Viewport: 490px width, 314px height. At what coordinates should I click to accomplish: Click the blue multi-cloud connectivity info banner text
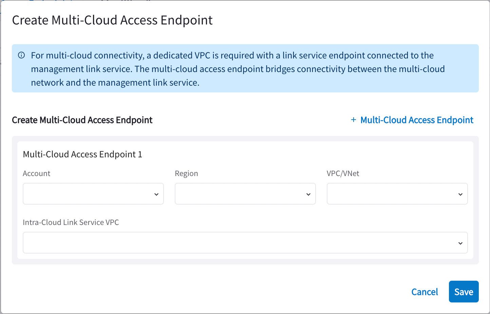[238, 69]
